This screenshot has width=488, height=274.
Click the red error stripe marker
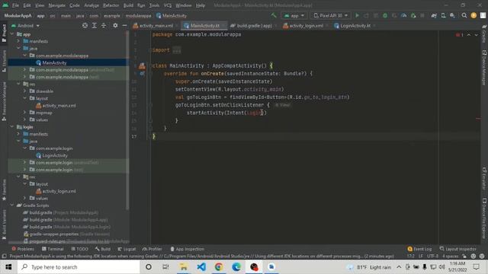[x=478, y=119]
